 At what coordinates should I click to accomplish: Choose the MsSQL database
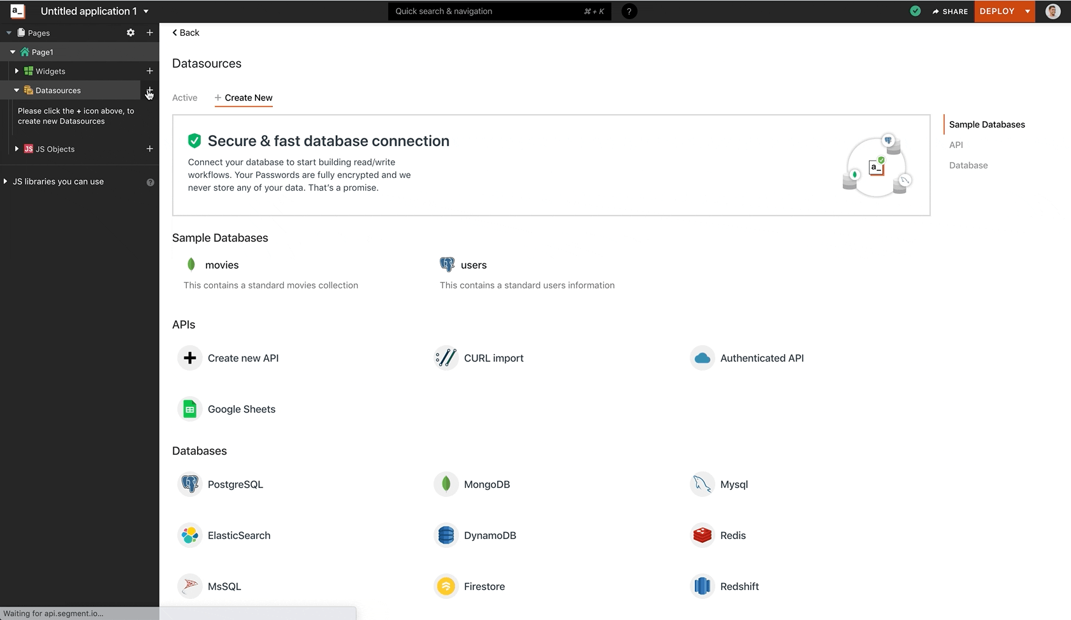[224, 586]
